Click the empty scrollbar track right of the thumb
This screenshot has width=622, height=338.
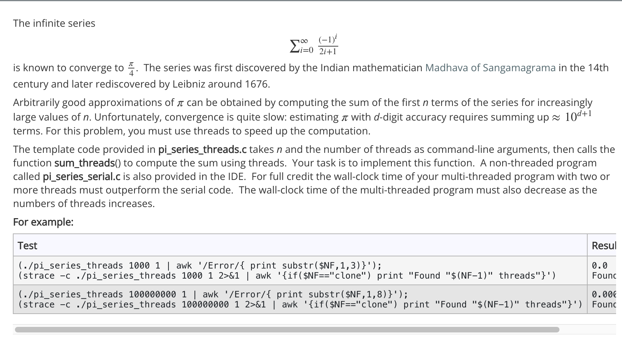pos(588,330)
